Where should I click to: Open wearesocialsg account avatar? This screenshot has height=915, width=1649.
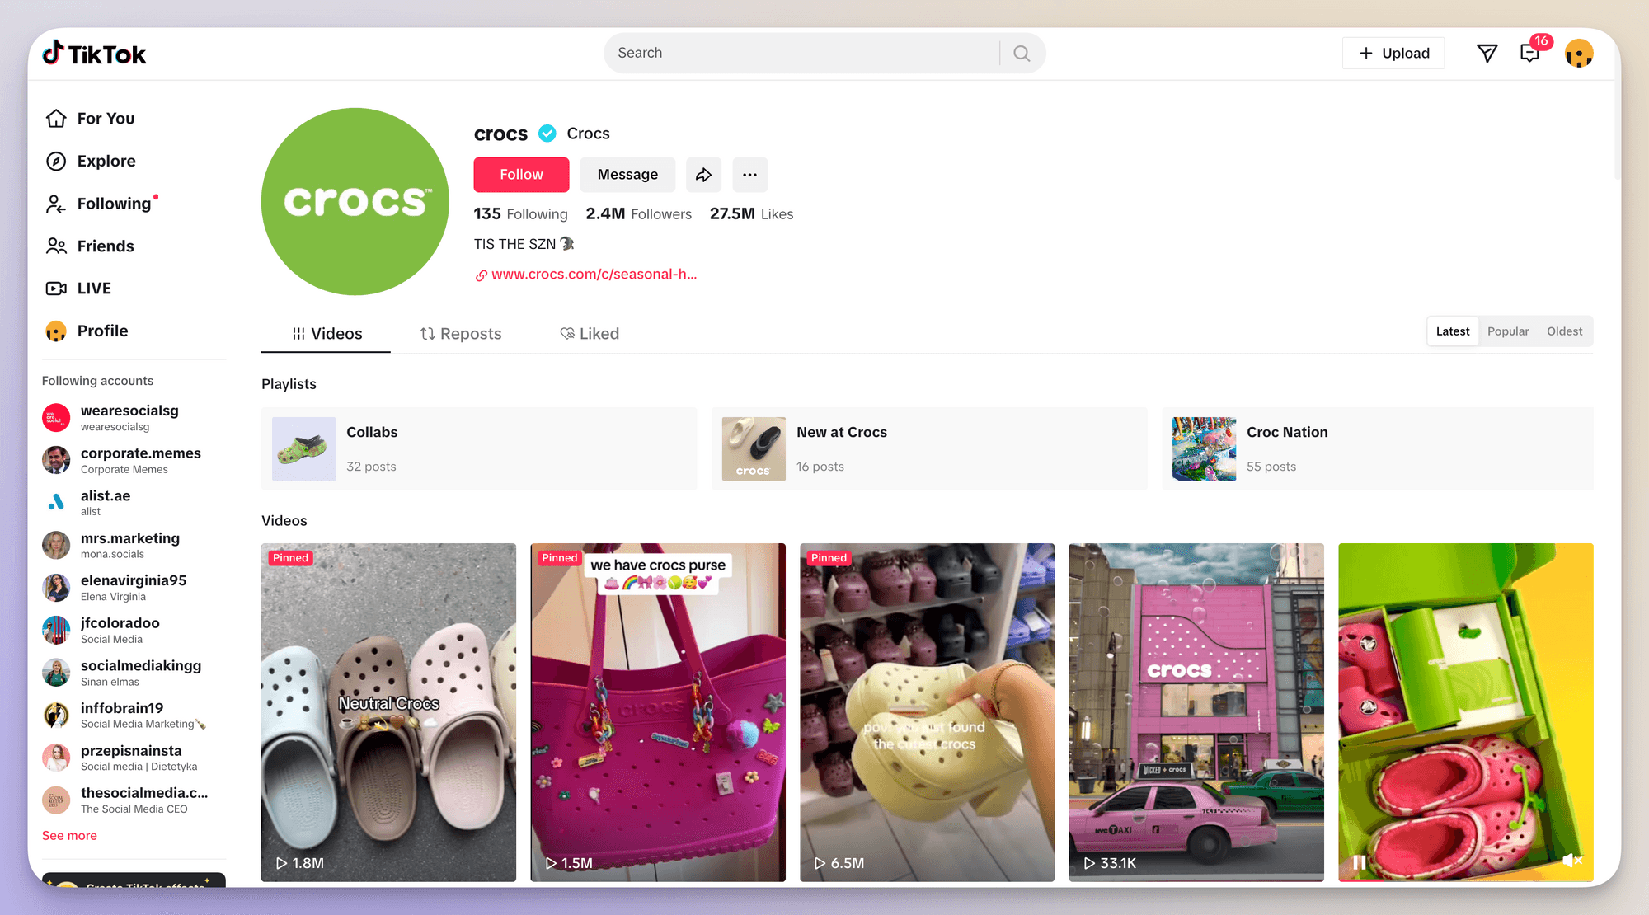point(56,417)
